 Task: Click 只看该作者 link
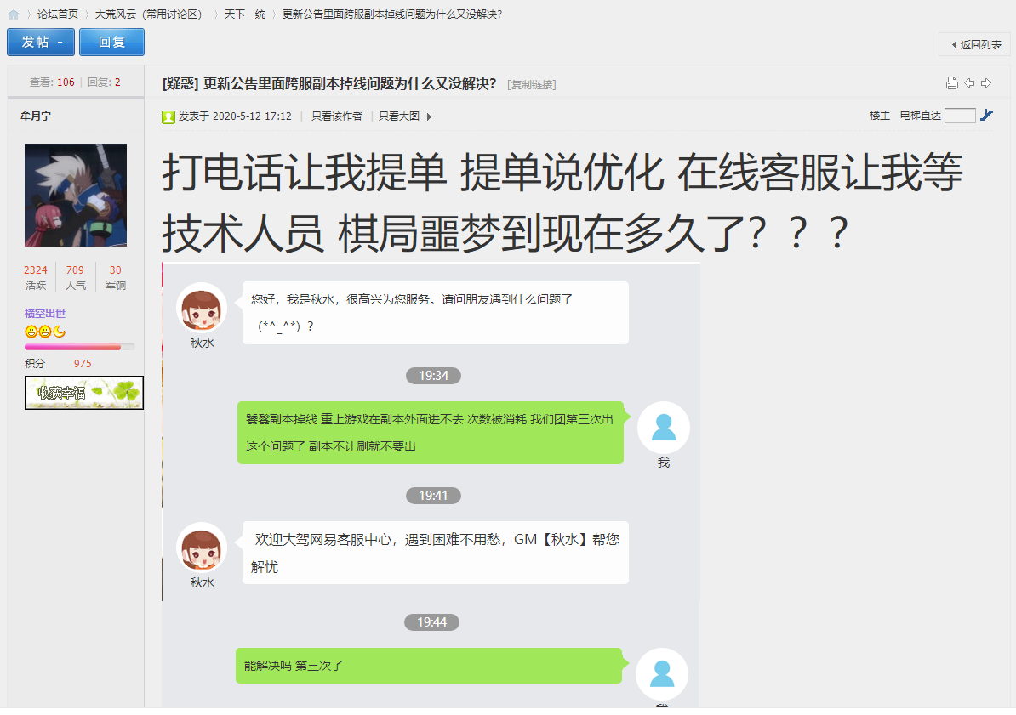pos(336,116)
